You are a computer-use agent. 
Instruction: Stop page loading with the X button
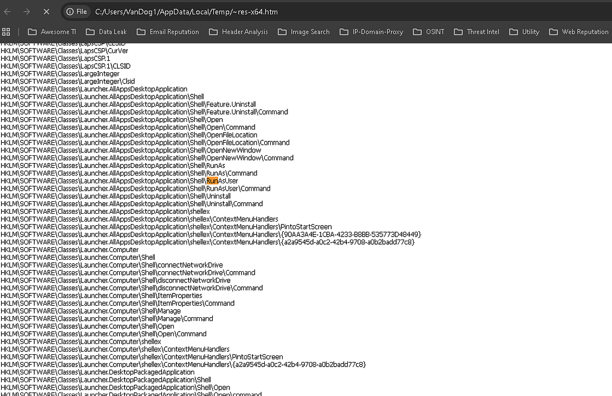coord(46,12)
